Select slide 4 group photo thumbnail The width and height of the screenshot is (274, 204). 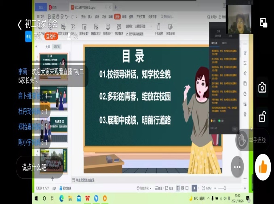point(54,161)
